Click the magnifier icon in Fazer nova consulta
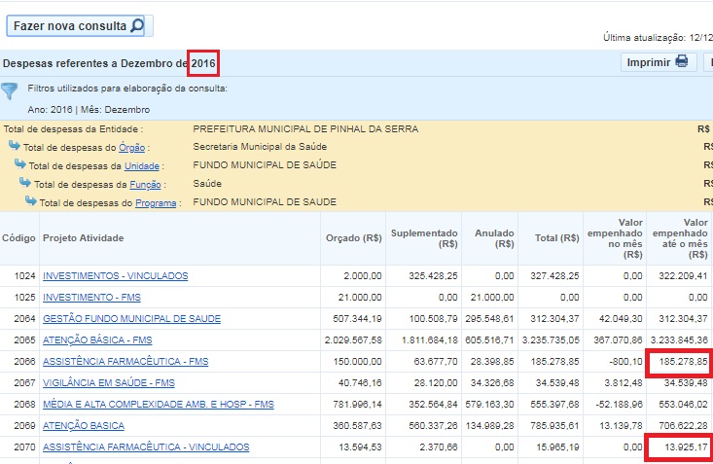Screen dimensions: 713x464 coord(135,26)
